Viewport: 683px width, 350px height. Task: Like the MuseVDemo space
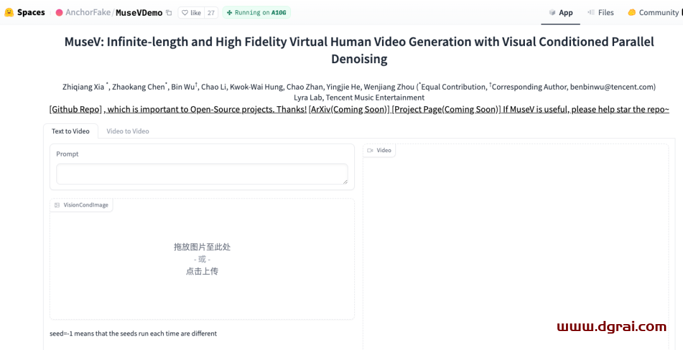(191, 13)
